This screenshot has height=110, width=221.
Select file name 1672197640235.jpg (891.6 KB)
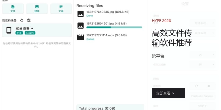[x=108, y=12]
